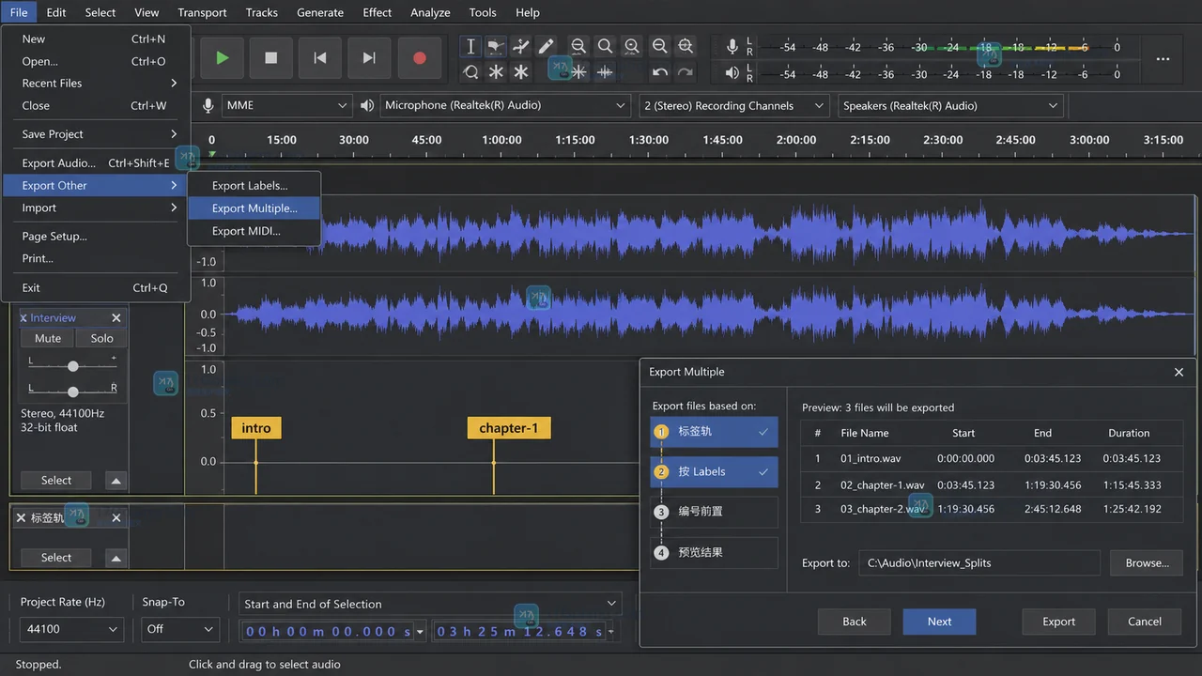
Task: Click the zoom-to-fit crosshair magnifier icon
Action: (x=686, y=46)
